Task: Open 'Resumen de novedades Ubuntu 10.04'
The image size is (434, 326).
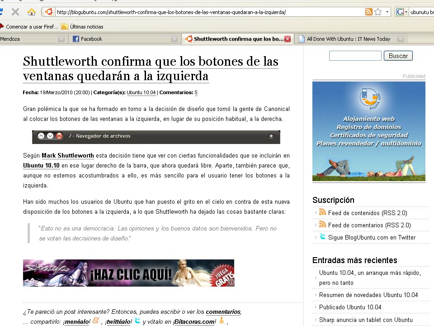Action: (x=368, y=295)
